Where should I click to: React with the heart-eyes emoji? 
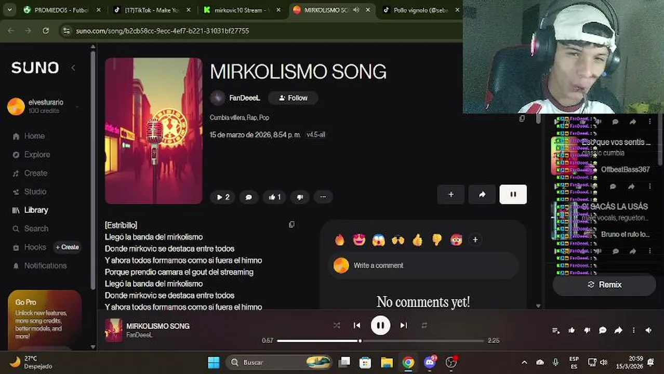point(358,239)
